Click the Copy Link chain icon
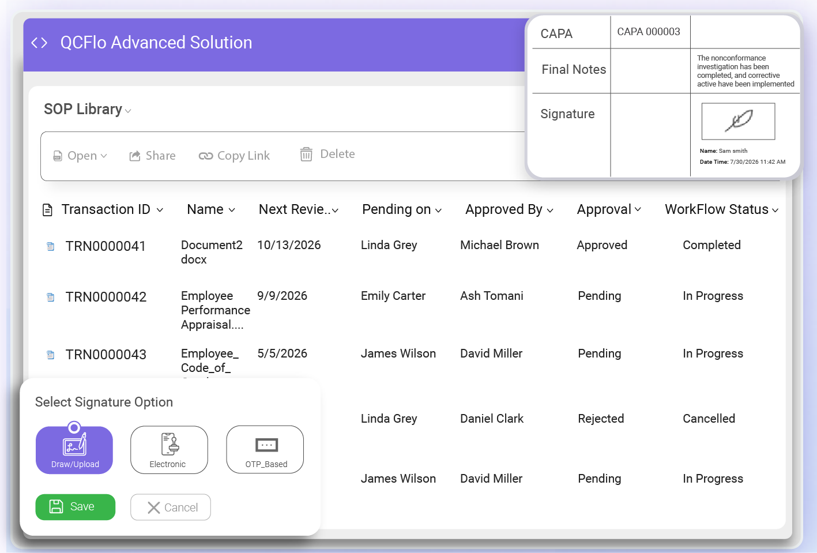Viewport: 817px width, 553px height. (206, 156)
